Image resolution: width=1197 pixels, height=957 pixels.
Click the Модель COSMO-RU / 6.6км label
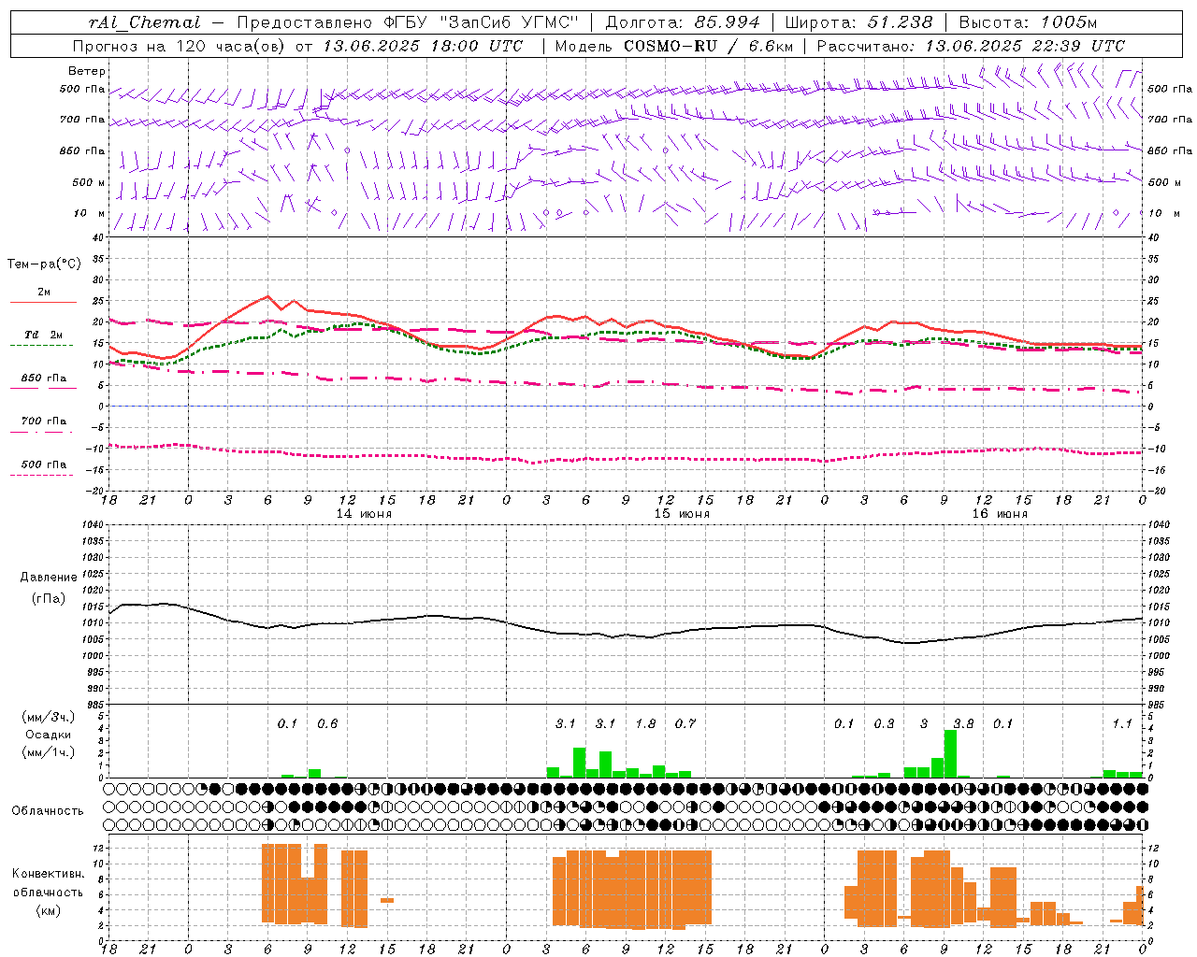[674, 46]
